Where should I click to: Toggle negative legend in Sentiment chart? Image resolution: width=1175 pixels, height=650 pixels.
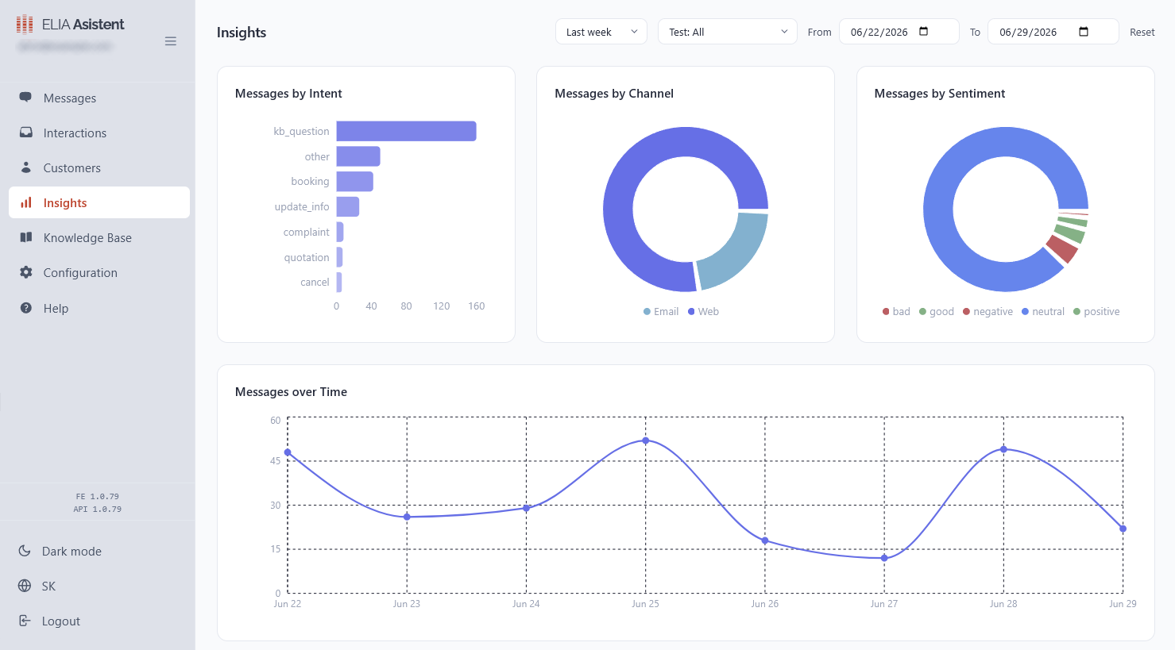coord(988,311)
